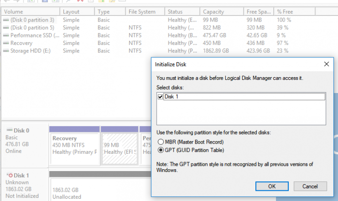
Task: Click the 423.96 GB free space cell
Action: 258,51
